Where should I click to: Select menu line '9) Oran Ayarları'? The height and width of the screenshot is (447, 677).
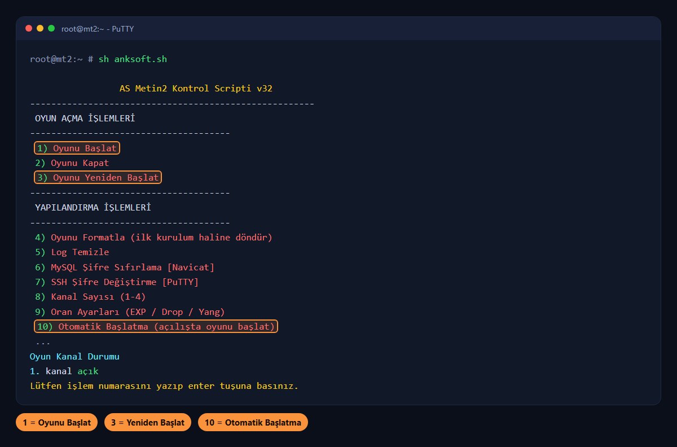(130, 312)
